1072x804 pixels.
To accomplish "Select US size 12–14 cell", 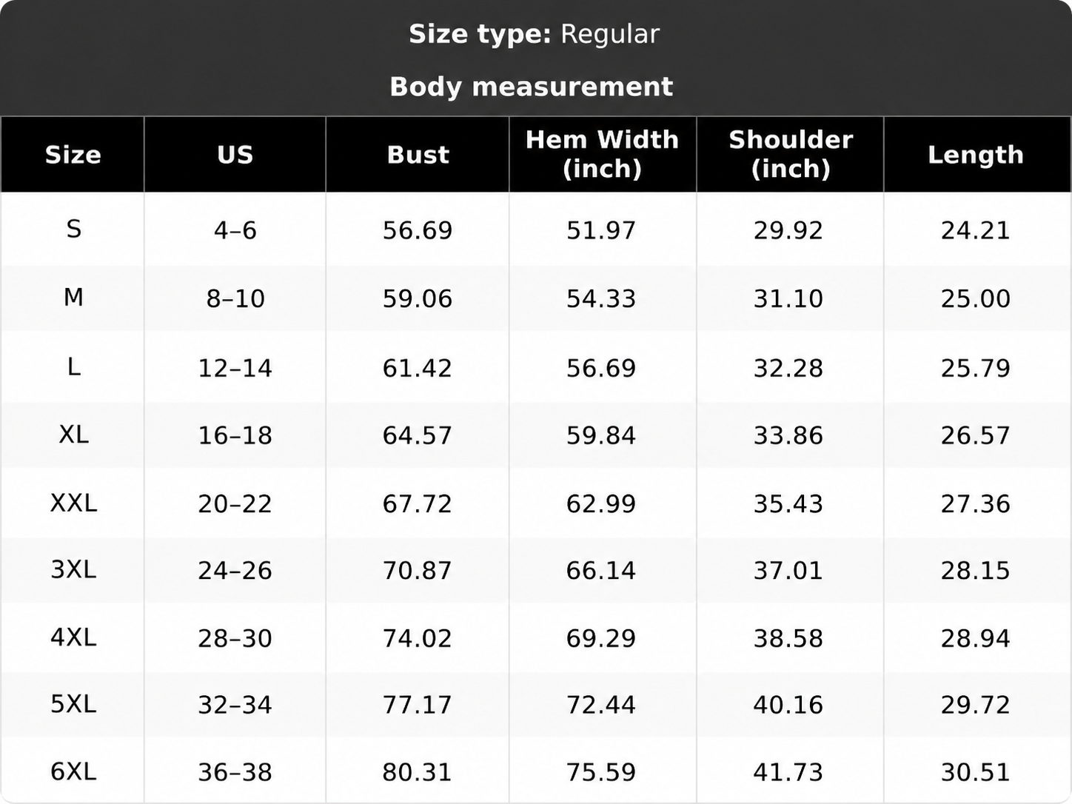I will pos(235,368).
